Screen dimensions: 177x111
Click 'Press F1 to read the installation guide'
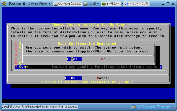[87, 82]
